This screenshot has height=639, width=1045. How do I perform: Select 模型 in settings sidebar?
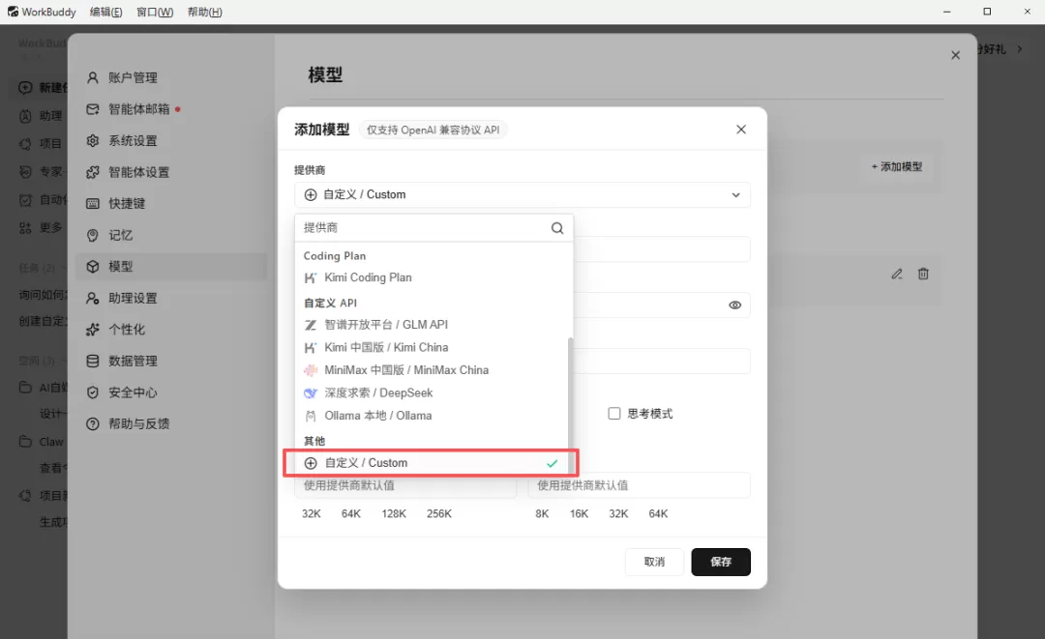pos(171,266)
